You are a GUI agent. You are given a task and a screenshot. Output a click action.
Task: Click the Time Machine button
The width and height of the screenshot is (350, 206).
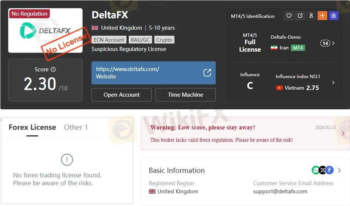(x=186, y=95)
